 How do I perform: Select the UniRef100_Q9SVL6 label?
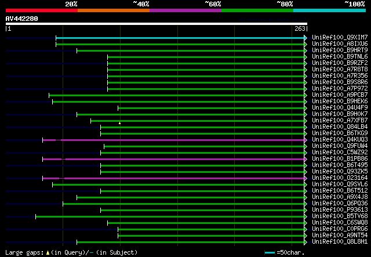pyautogui.click(x=340, y=184)
